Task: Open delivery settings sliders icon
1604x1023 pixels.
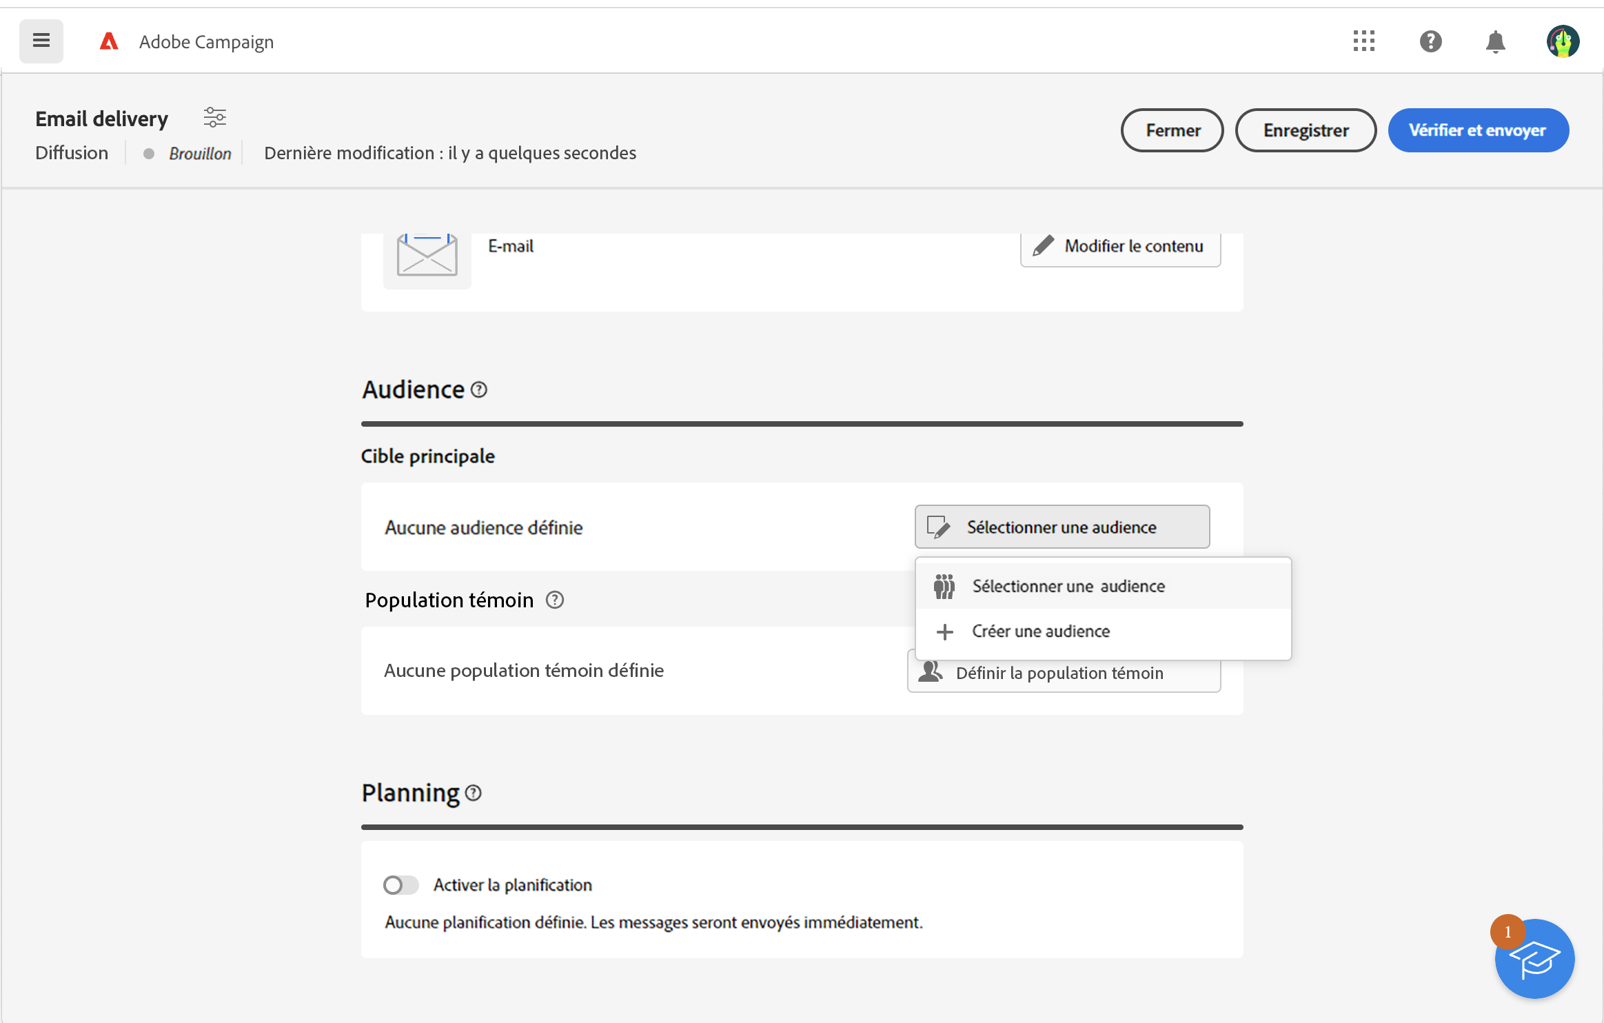Action: click(x=214, y=117)
